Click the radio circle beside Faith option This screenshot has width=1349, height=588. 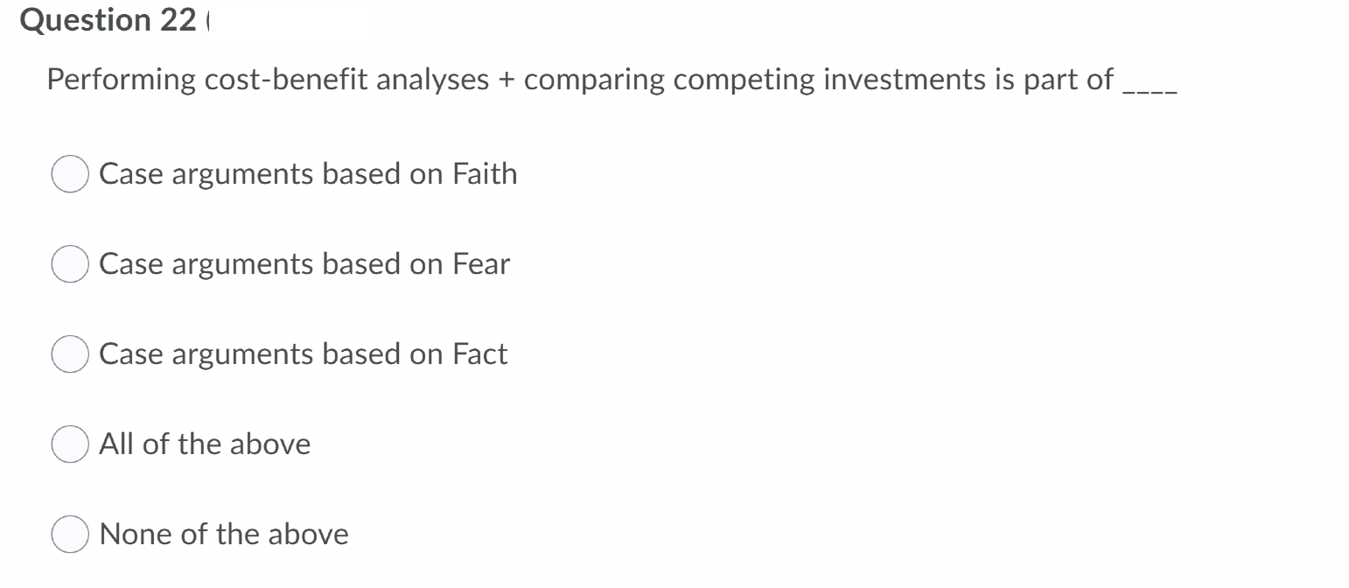tap(70, 174)
